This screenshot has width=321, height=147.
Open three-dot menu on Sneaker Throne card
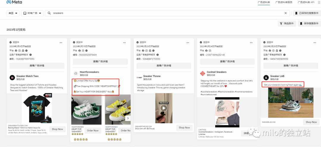point(188,43)
